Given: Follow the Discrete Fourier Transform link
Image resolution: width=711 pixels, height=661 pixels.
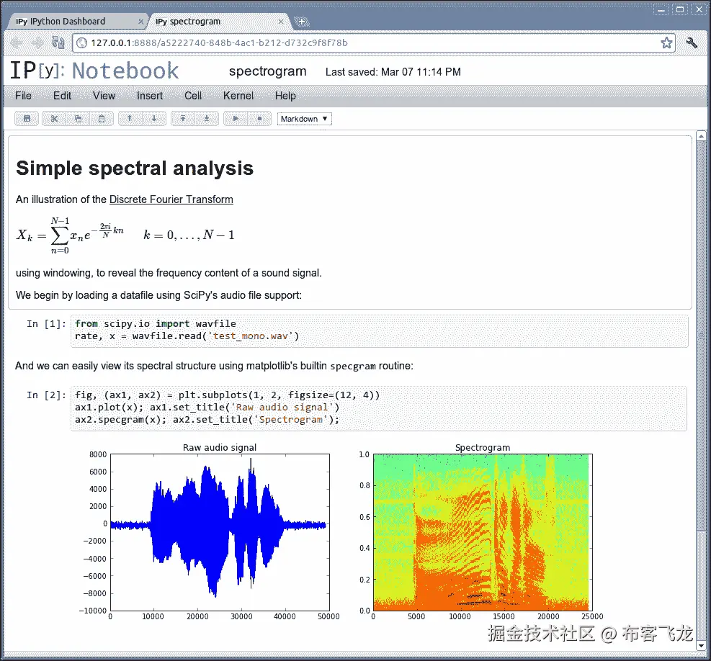Looking at the screenshot, I should click(171, 199).
